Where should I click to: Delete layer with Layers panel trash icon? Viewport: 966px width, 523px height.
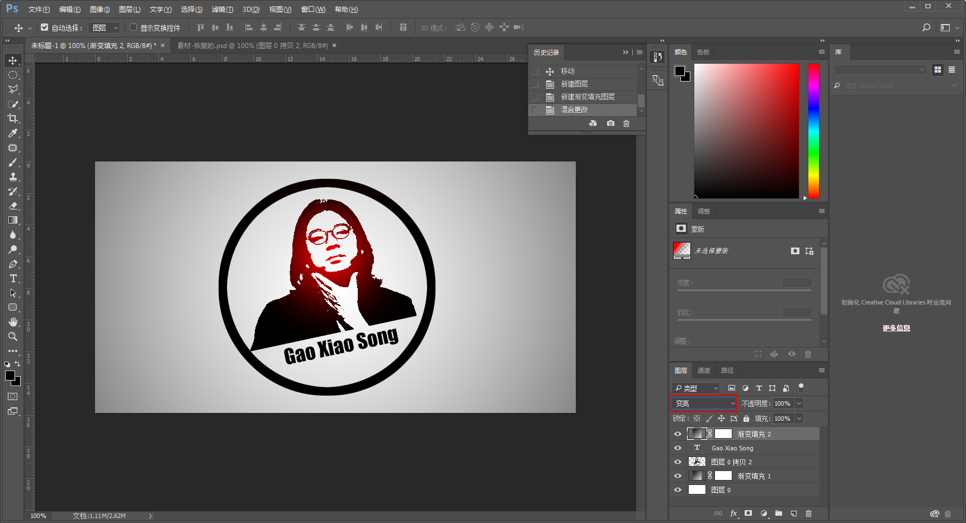pos(808,514)
